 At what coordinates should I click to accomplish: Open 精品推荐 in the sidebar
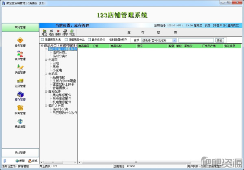(20, 123)
